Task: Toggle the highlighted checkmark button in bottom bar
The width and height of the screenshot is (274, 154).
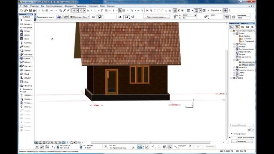Action: point(140,147)
